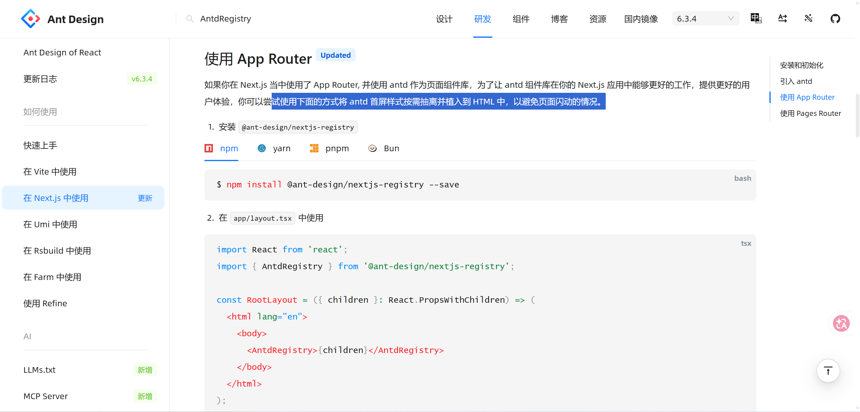Open the 组件 navigation menu
860x412 pixels.
[x=521, y=19]
